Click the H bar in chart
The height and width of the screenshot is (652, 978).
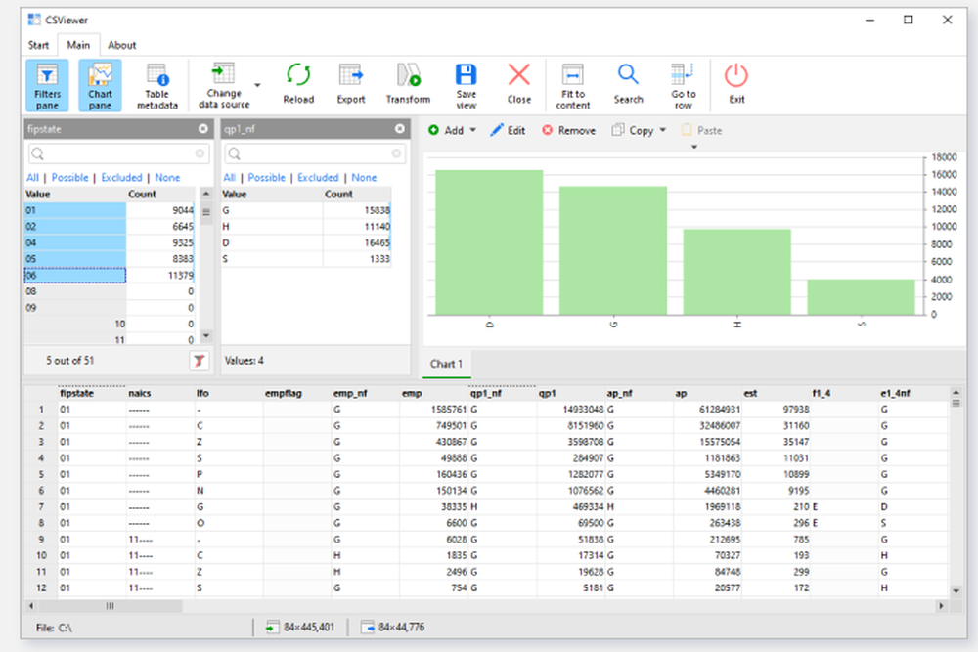point(737,272)
